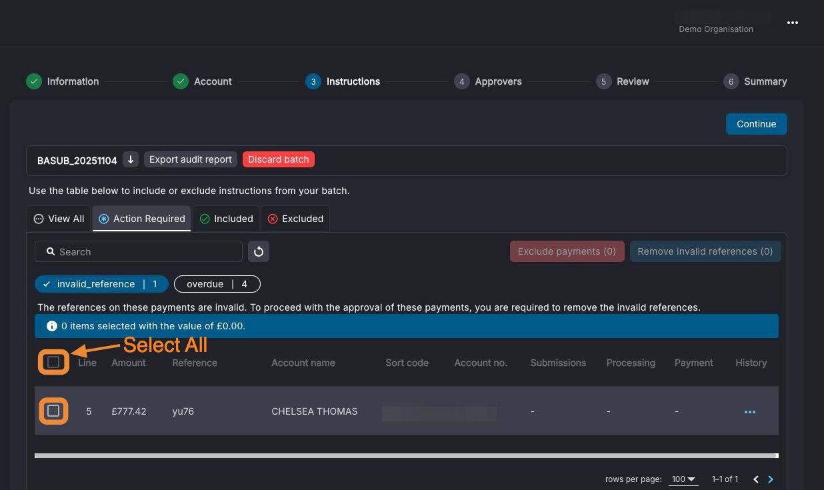Click the Processing column header
Viewport: 824px width, 490px height.
pos(631,363)
